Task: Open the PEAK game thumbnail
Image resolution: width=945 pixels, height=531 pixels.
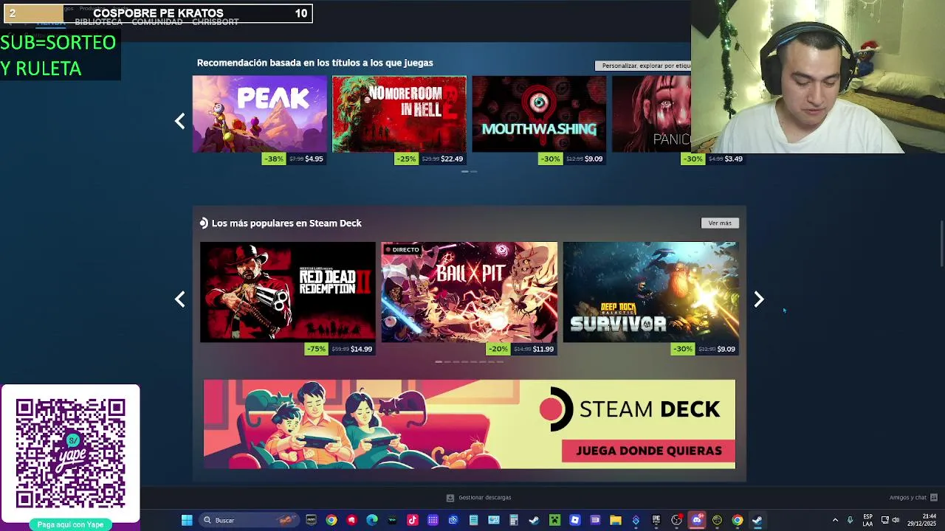Action: [x=259, y=114]
